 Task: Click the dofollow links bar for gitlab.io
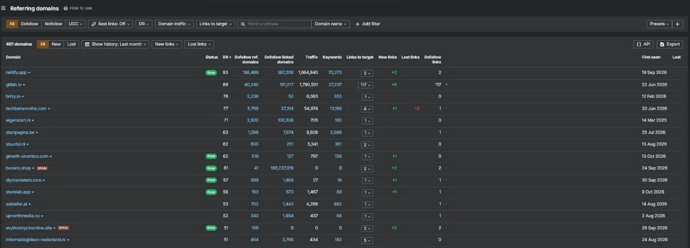(446, 84)
